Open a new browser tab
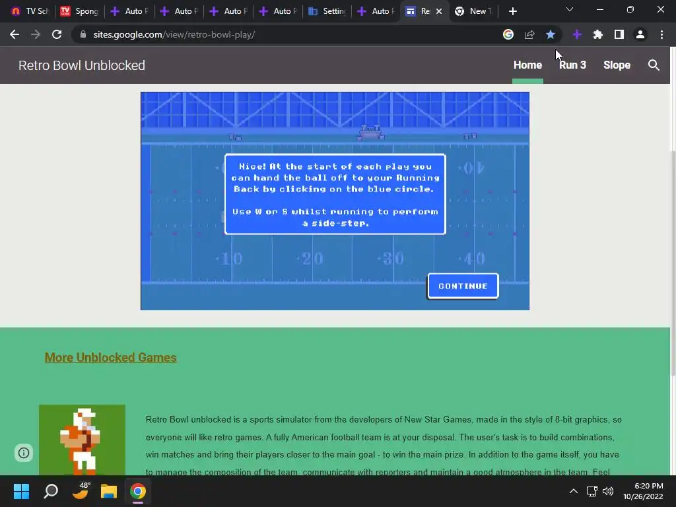676x507 pixels. tap(512, 11)
